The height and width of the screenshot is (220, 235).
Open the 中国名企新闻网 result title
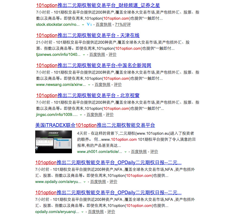(x=94, y=66)
